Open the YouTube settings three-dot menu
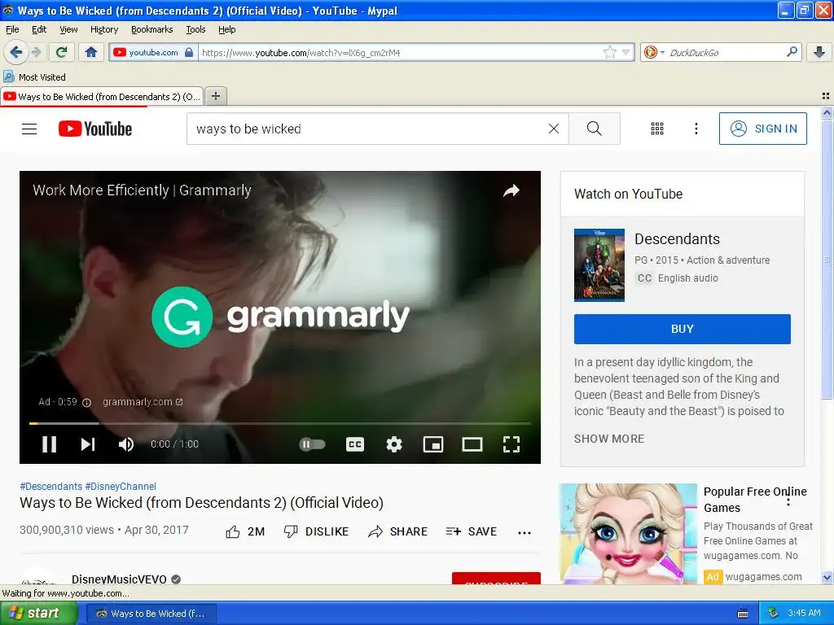834x625 pixels. [x=696, y=129]
